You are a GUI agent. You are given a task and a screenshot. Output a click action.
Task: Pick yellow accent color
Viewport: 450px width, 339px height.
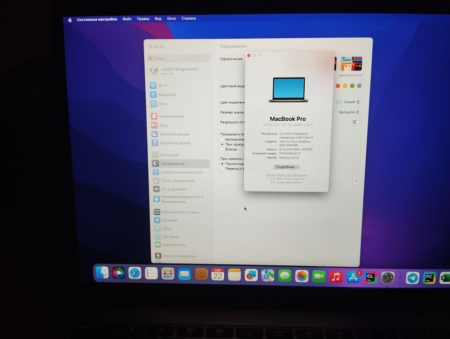point(345,86)
